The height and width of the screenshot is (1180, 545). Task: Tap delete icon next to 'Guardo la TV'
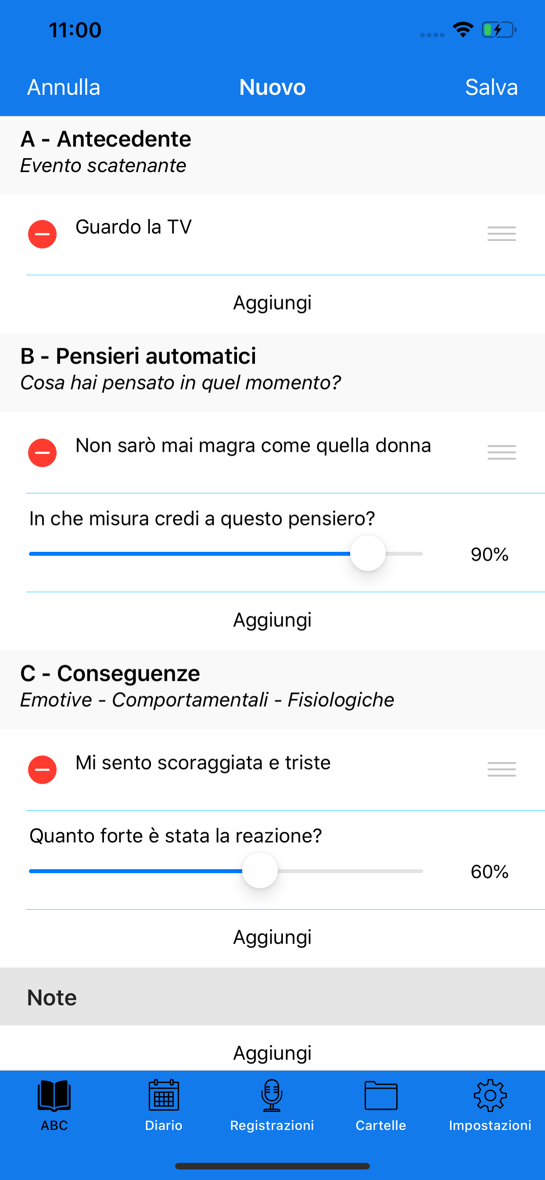42,234
